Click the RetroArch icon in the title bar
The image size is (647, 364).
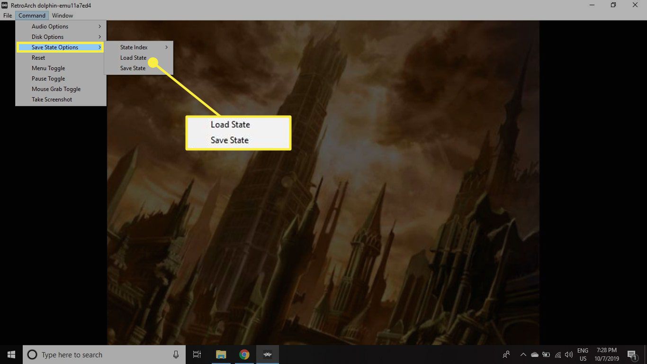click(5, 5)
